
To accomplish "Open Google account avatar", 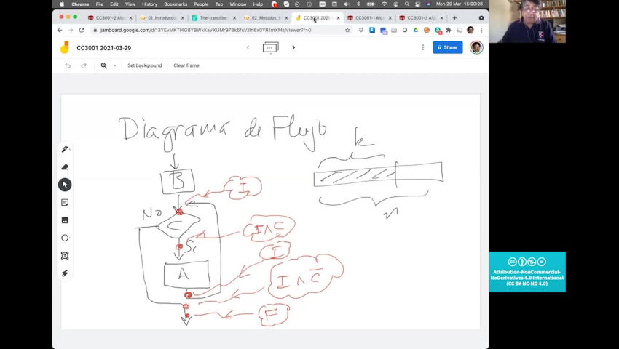I will (476, 47).
